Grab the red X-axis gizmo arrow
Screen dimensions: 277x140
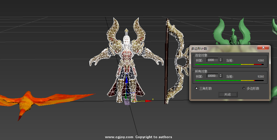coord(148,101)
